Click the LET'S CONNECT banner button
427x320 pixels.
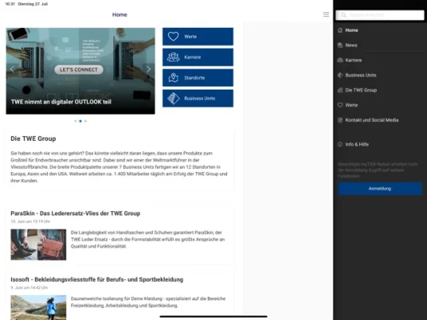(x=78, y=70)
